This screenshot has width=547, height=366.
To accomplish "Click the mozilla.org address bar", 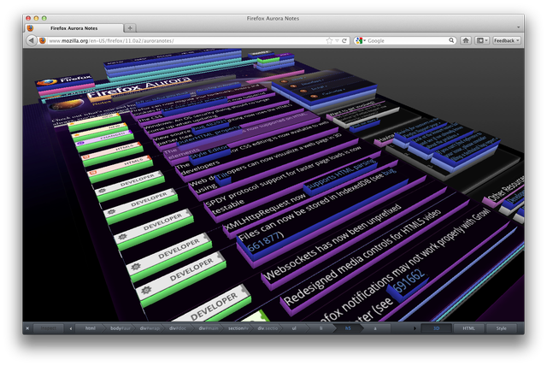I will [x=186, y=40].
